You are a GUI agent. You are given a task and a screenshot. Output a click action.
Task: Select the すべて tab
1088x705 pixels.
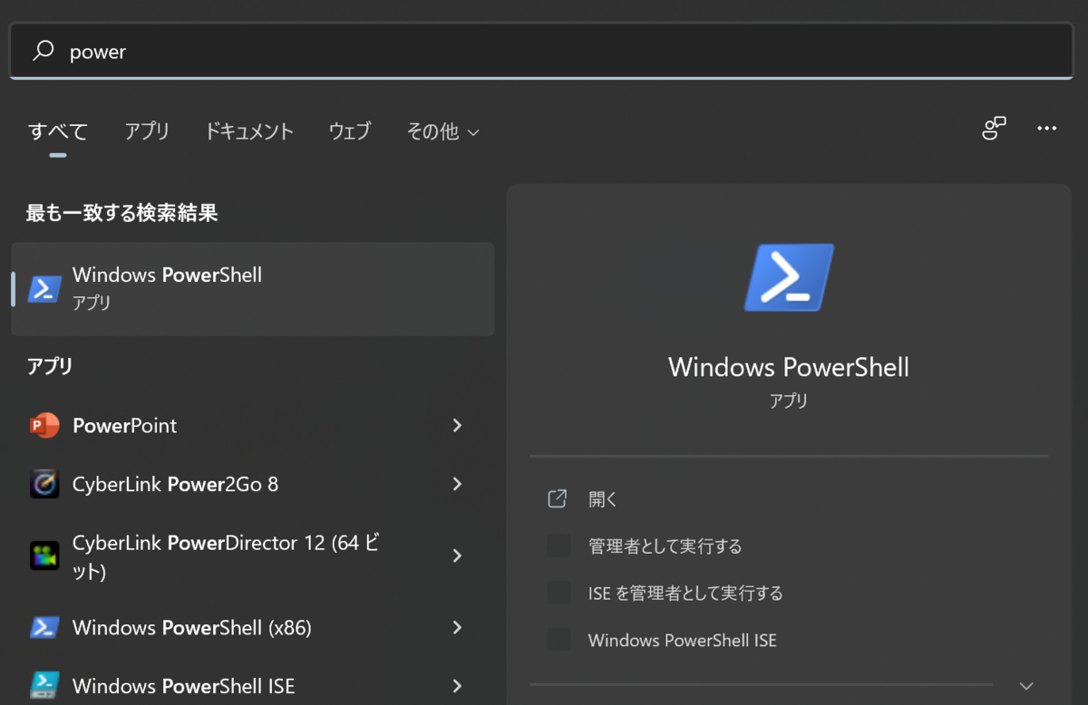click(x=58, y=131)
